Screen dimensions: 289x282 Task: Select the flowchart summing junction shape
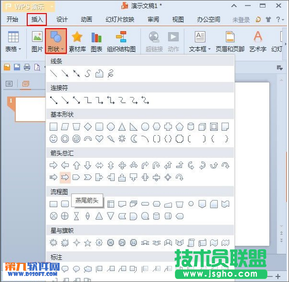[53, 216]
